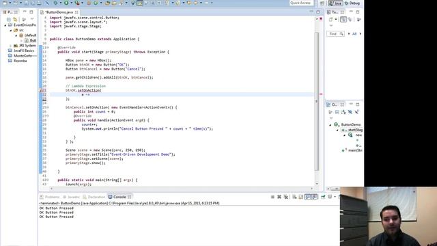The width and height of the screenshot is (437, 246).
Task: Click line 22 containing 'e ->' in editor
Action: (182, 94)
